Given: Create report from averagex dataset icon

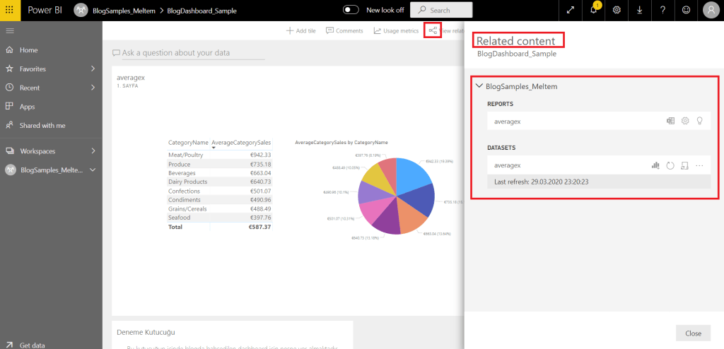Looking at the screenshot, I should [655, 165].
